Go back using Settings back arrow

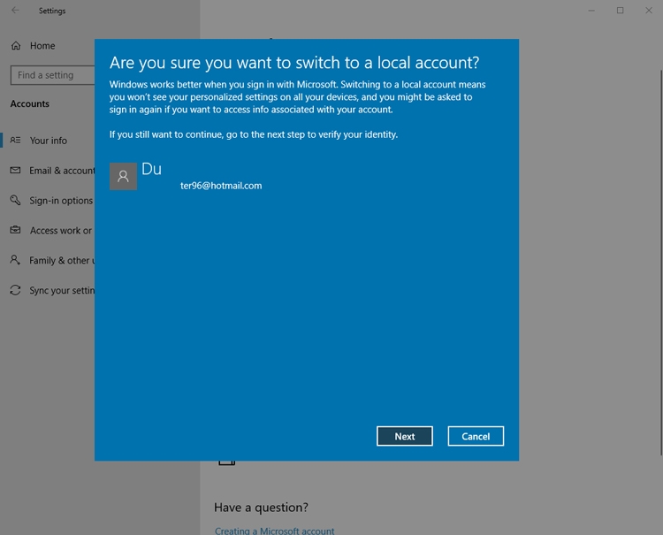[x=15, y=10]
